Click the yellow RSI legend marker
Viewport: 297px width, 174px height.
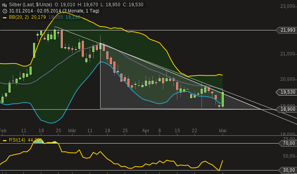(5, 140)
